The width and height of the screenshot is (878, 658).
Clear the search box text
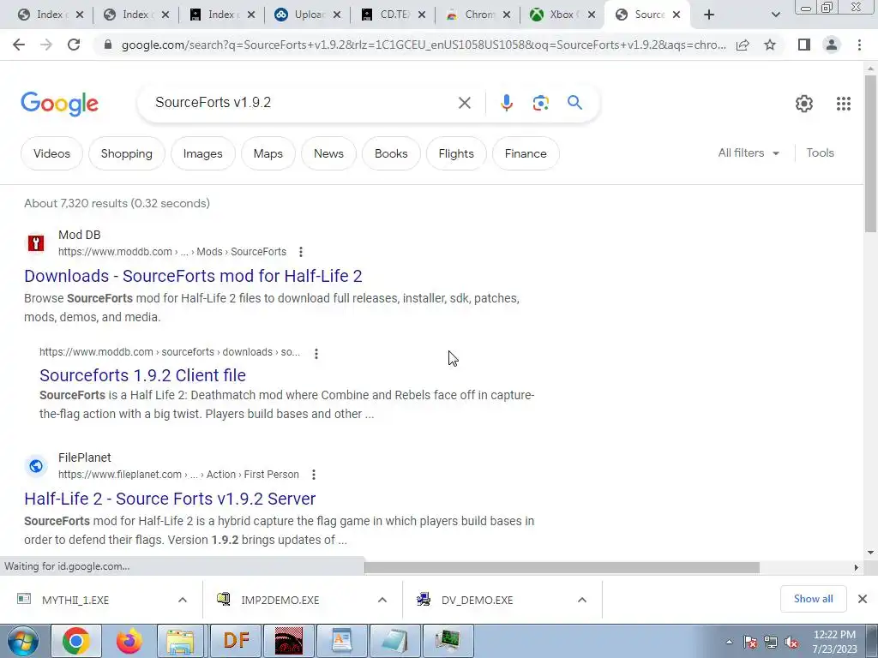pos(464,103)
